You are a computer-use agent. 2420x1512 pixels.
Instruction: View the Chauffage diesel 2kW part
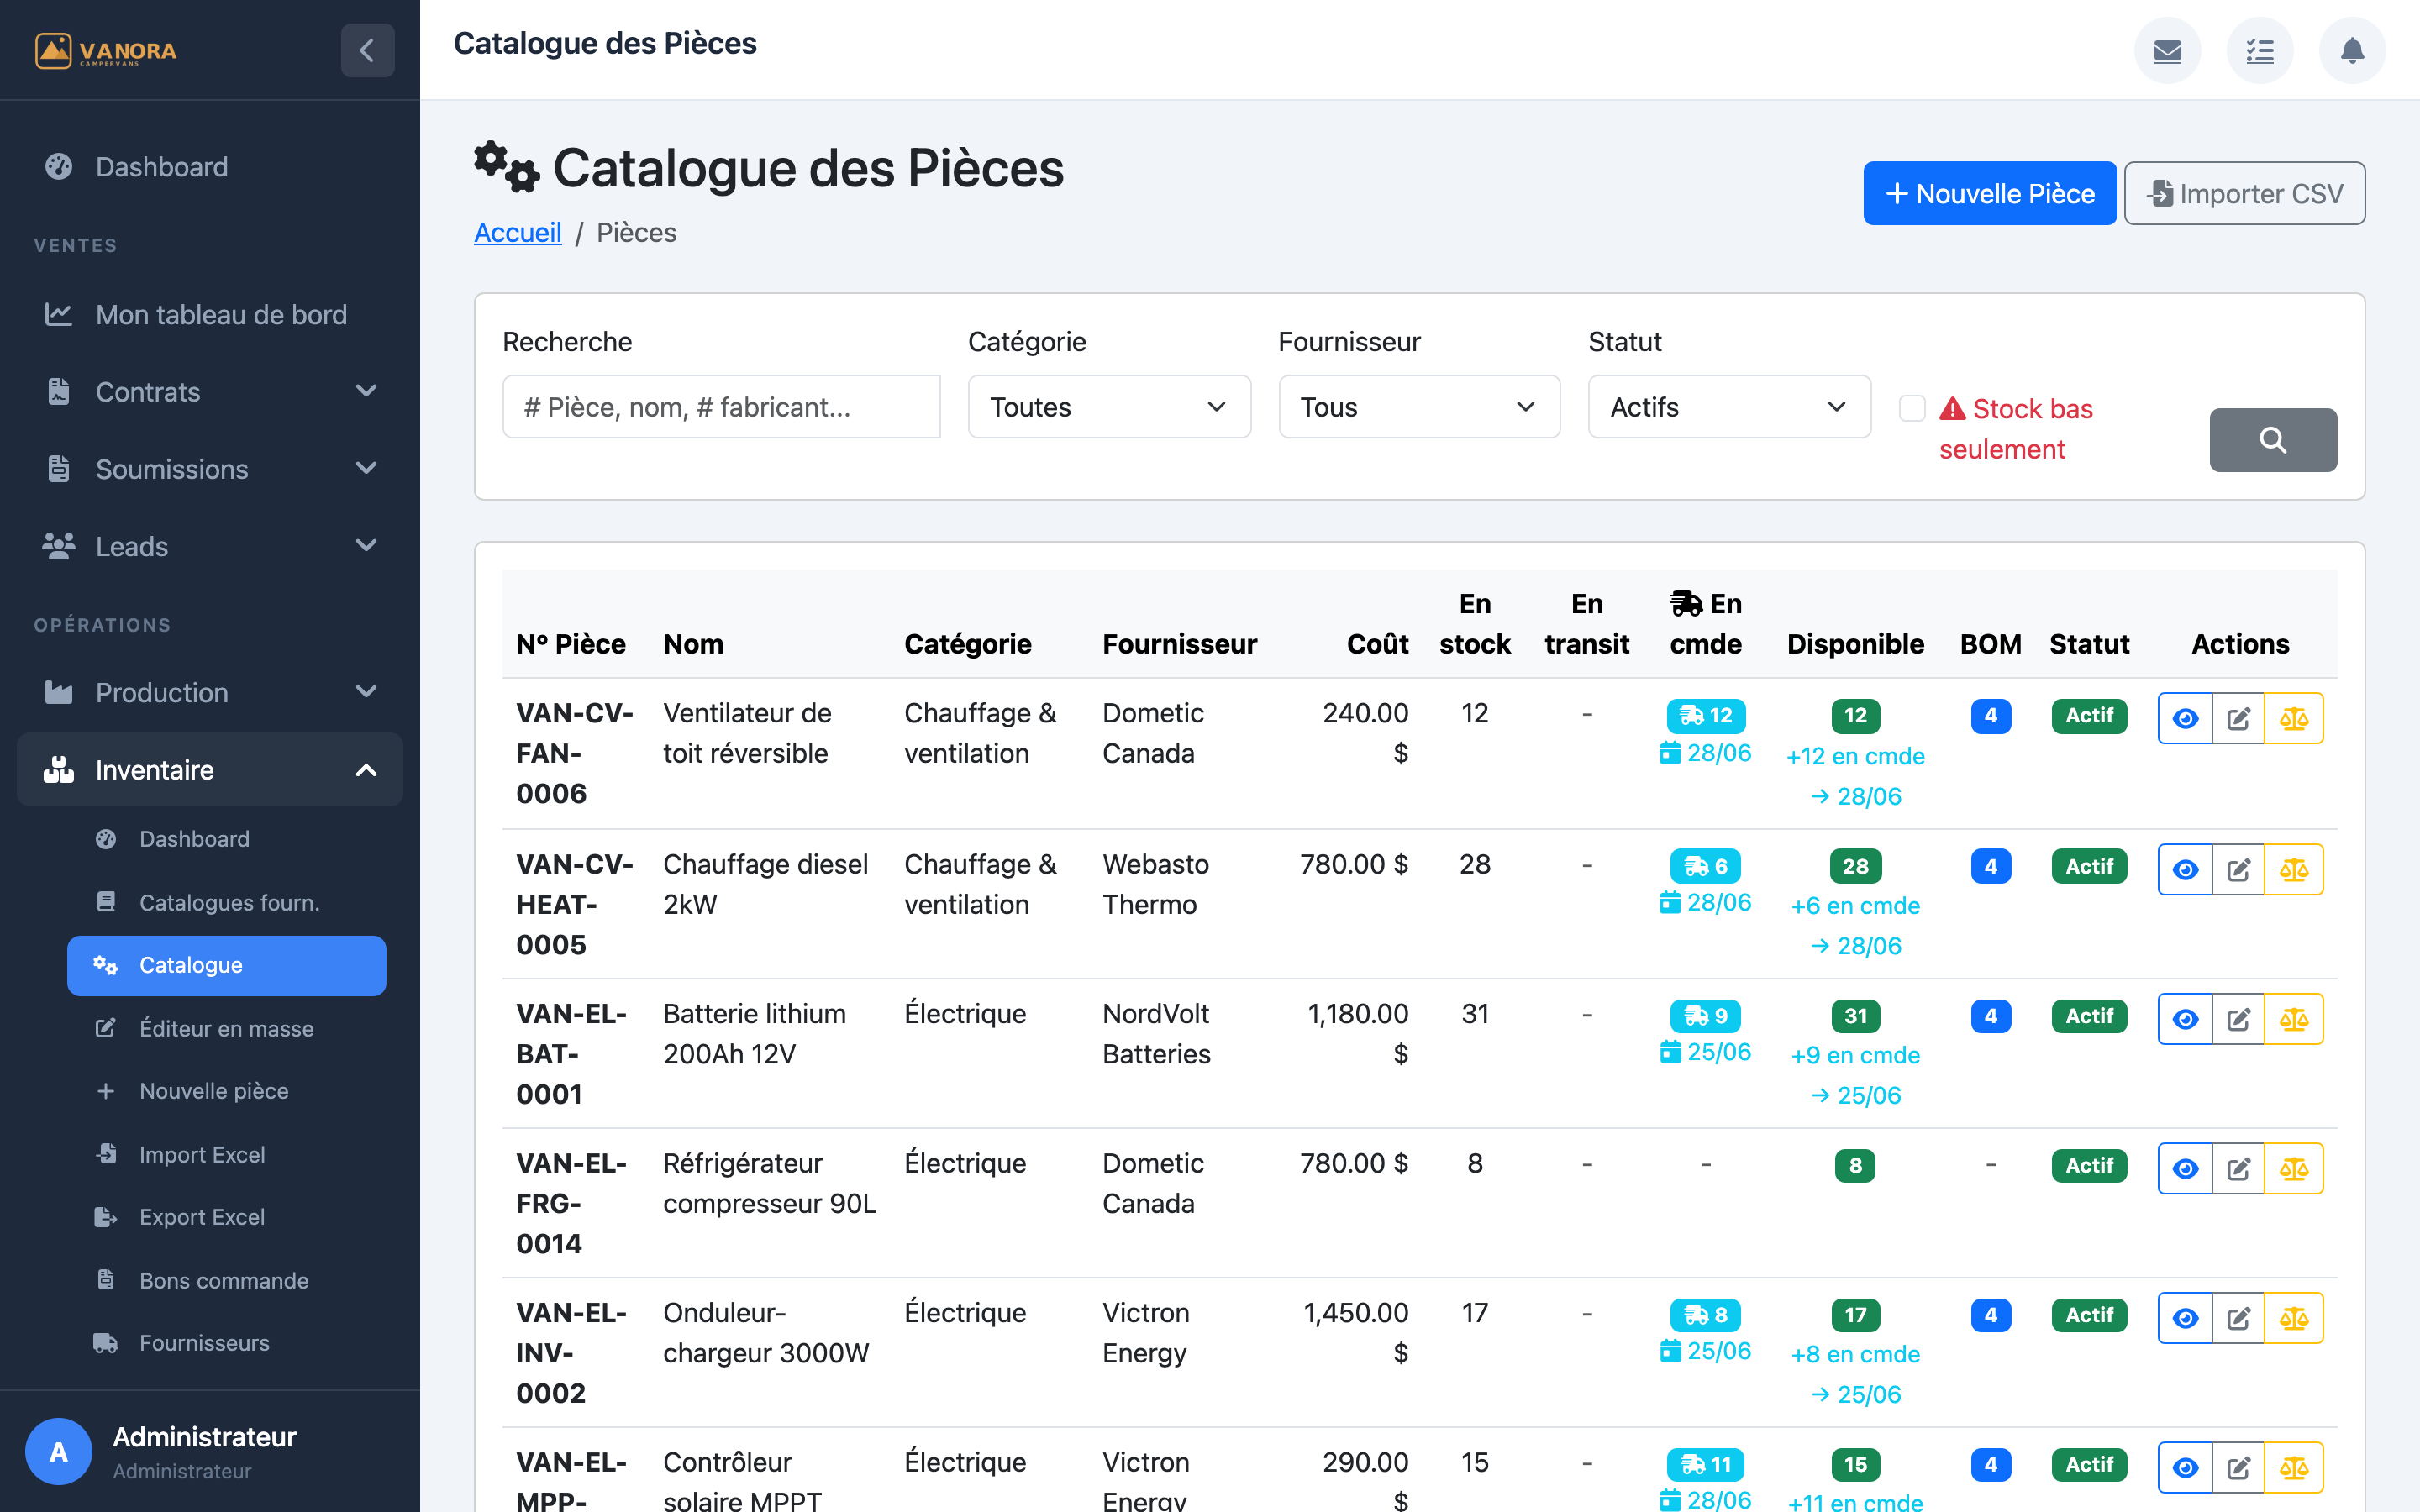click(2185, 869)
